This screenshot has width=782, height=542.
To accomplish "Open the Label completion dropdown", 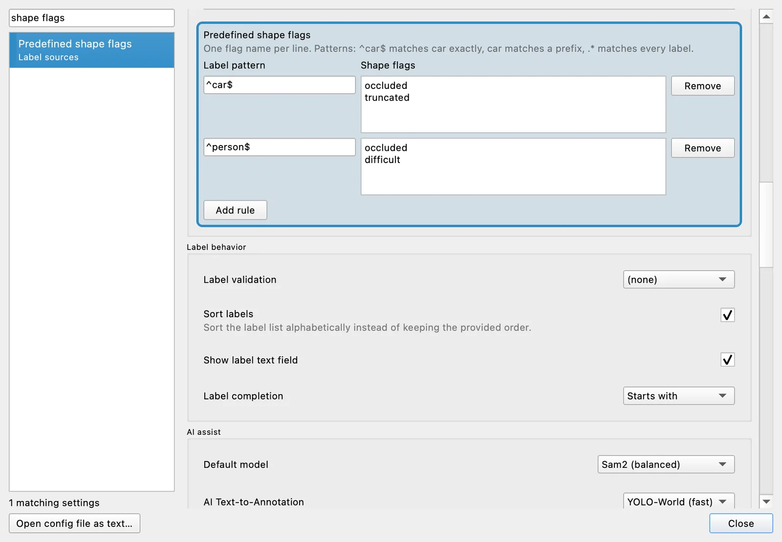I will tap(678, 396).
